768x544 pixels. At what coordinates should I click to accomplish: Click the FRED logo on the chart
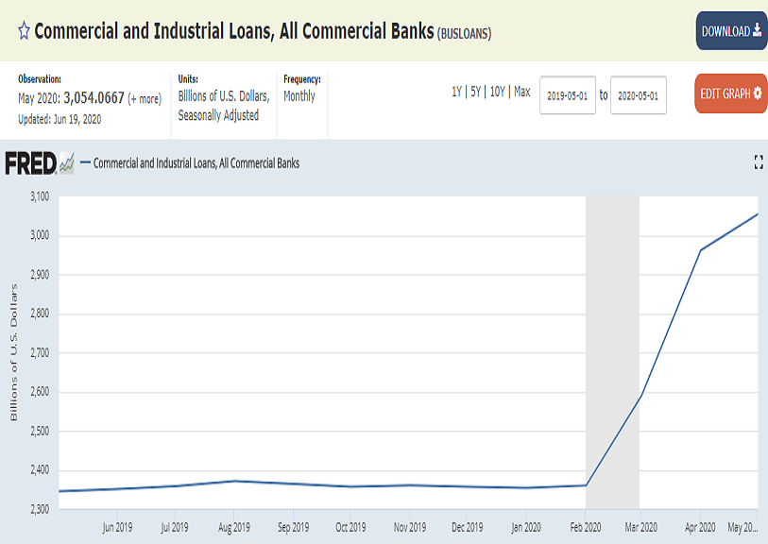pyautogui.click(x=40, y=163)
